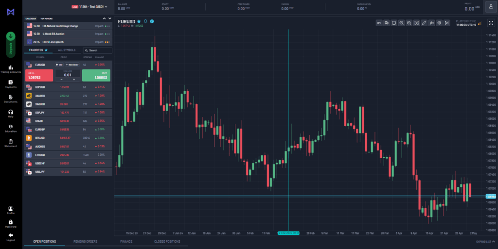Open the Pending Orders tab
This screenshot has width=498, height=249.
85,241
